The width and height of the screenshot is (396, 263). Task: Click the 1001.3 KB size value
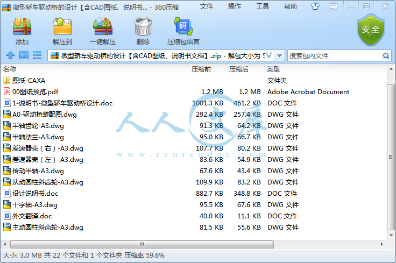pyautogui.click(x=207, y=103)
